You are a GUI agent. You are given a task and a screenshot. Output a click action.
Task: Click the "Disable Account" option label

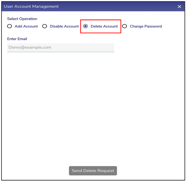click(64, 26)
